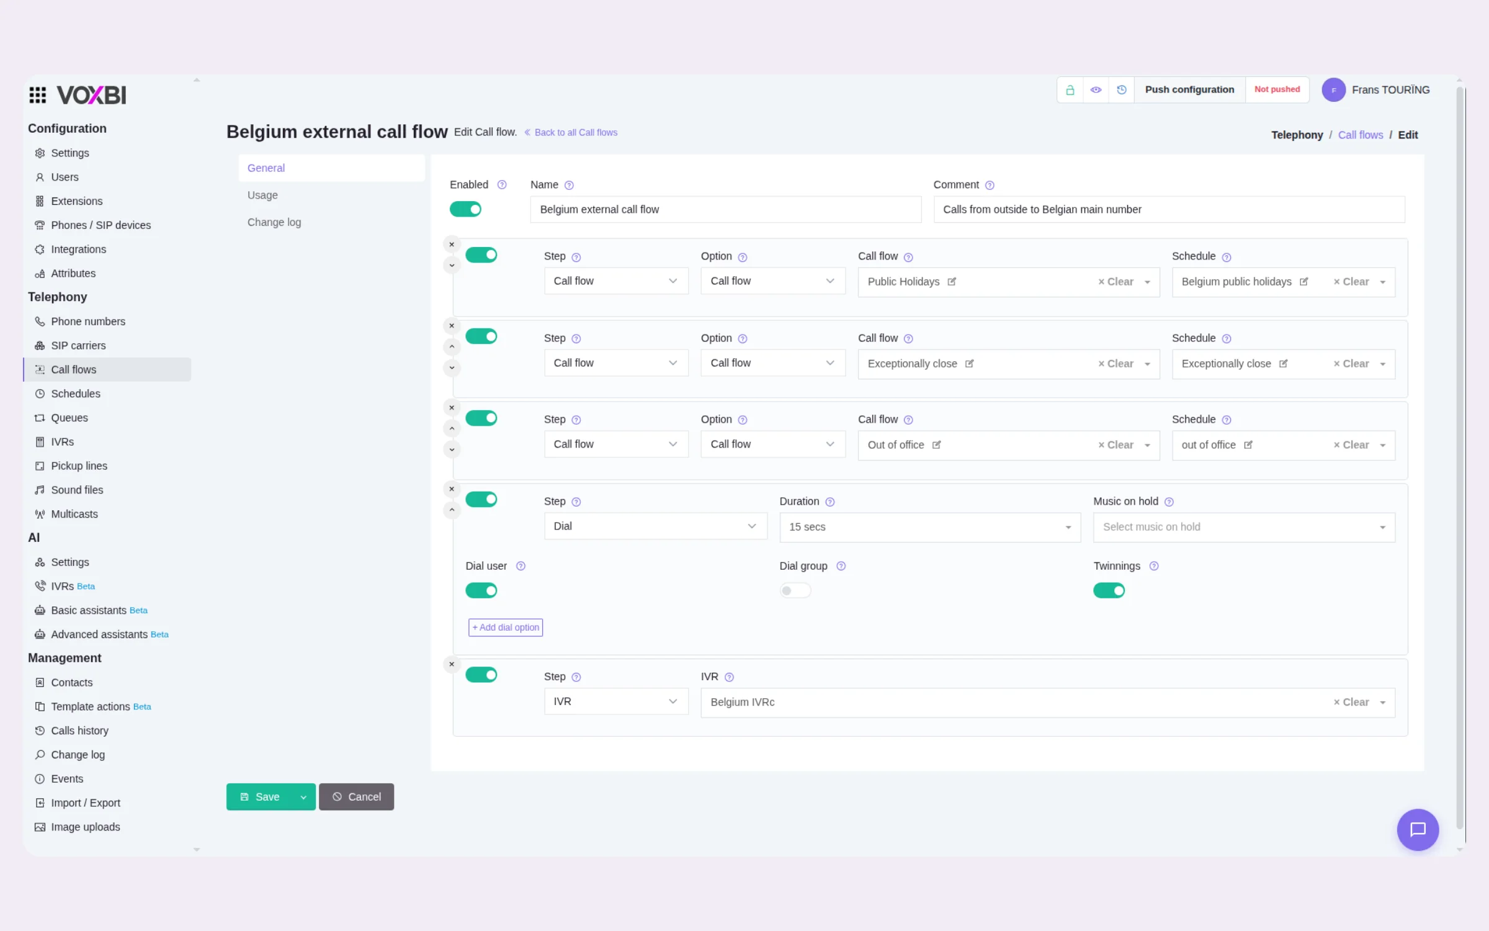
Task: Click the Frans TOURING user avatar
Action: click(1333, 90)
